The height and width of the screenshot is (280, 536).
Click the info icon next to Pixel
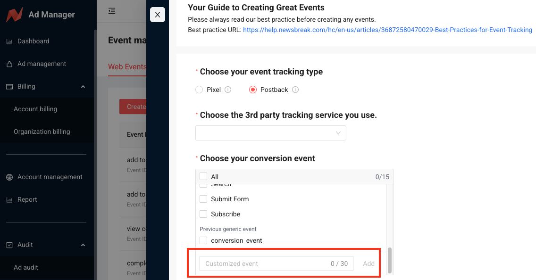click(x=228, y=90)
